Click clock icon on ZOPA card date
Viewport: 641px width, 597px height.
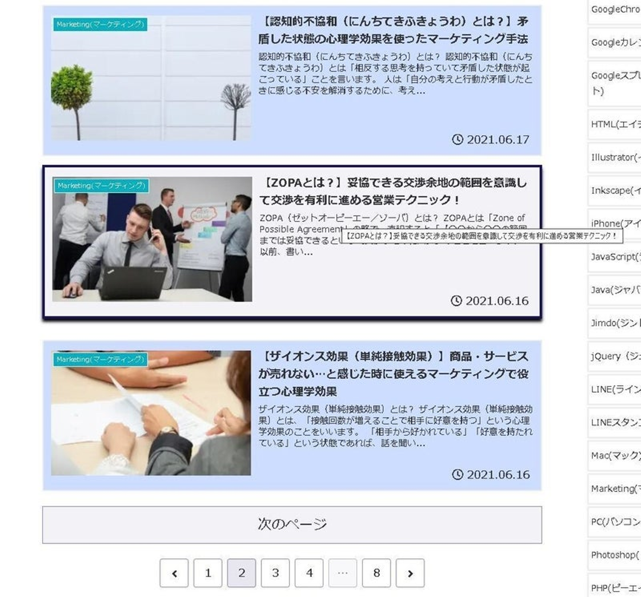coord(456,301)
